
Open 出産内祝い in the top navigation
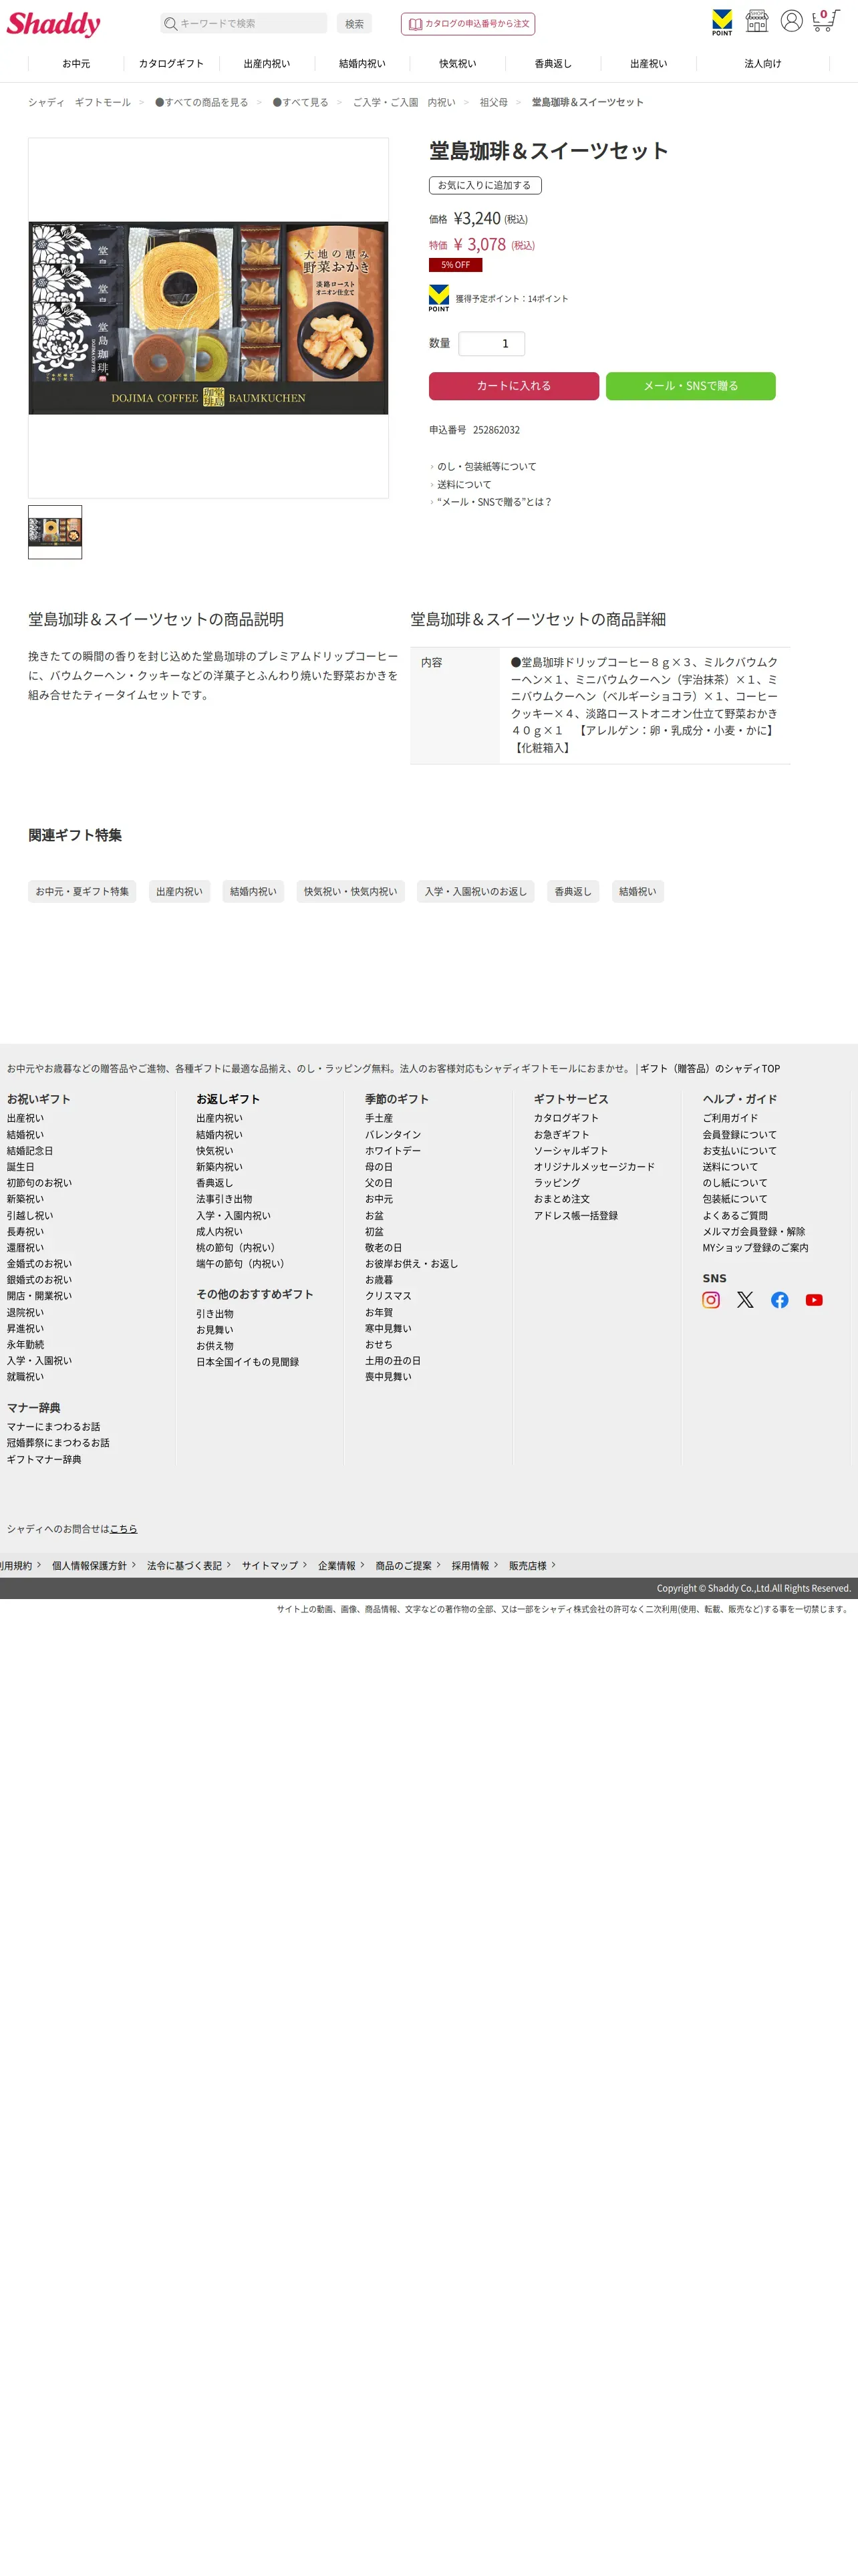(267, 64)
